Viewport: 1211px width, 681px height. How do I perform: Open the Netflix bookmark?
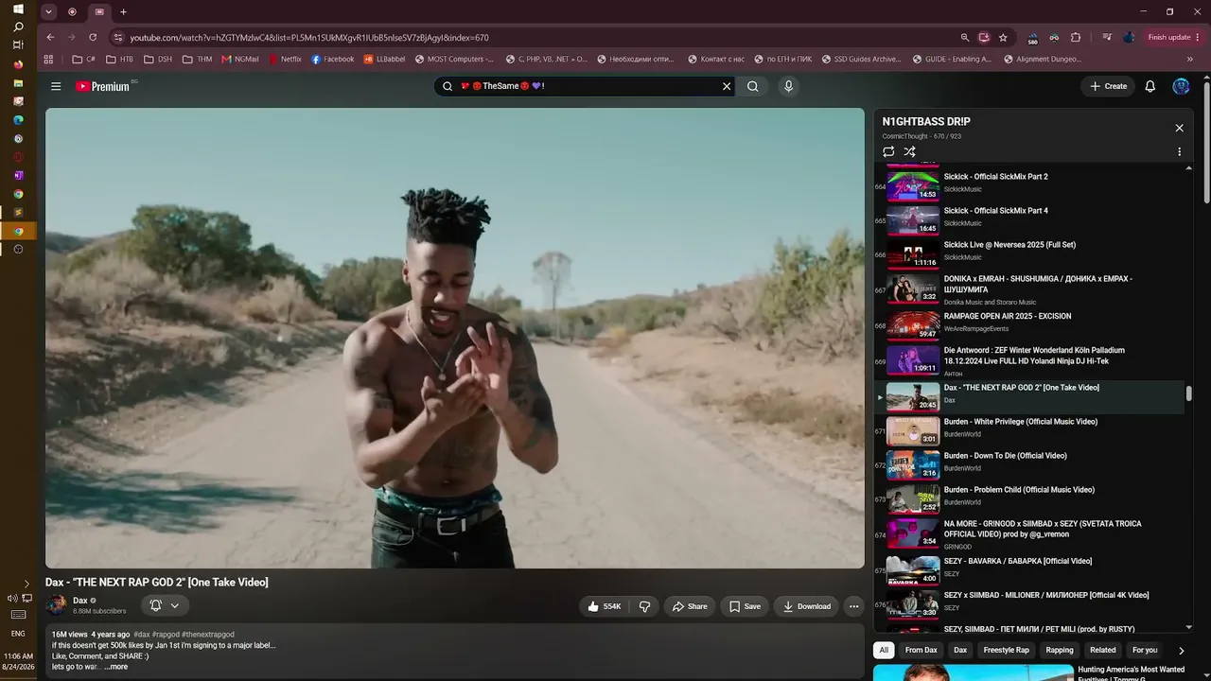coord(286,59)
